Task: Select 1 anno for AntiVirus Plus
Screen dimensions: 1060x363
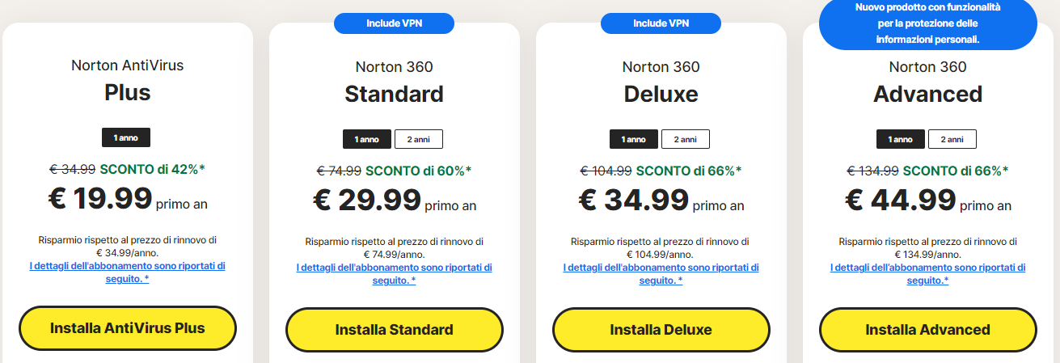Action: [126, 138]
